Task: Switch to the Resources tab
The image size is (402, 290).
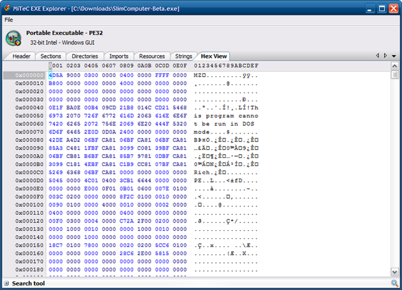Action: (x=152, y=56)
